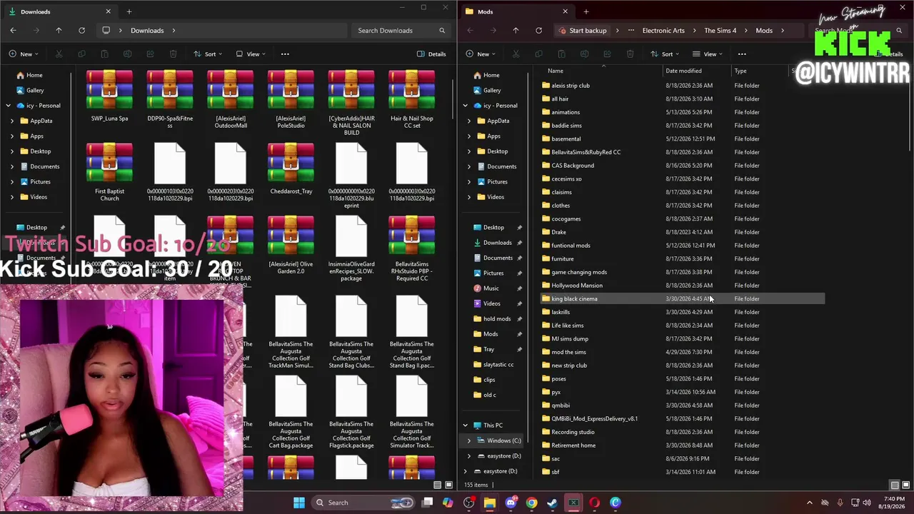Go up one level in Mods window
914x514 pixels.
(x=516, y=31)
